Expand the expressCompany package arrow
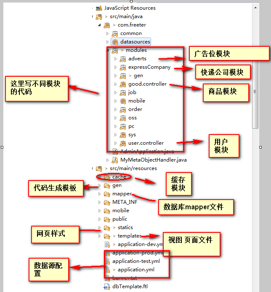 tap(115, 67)
